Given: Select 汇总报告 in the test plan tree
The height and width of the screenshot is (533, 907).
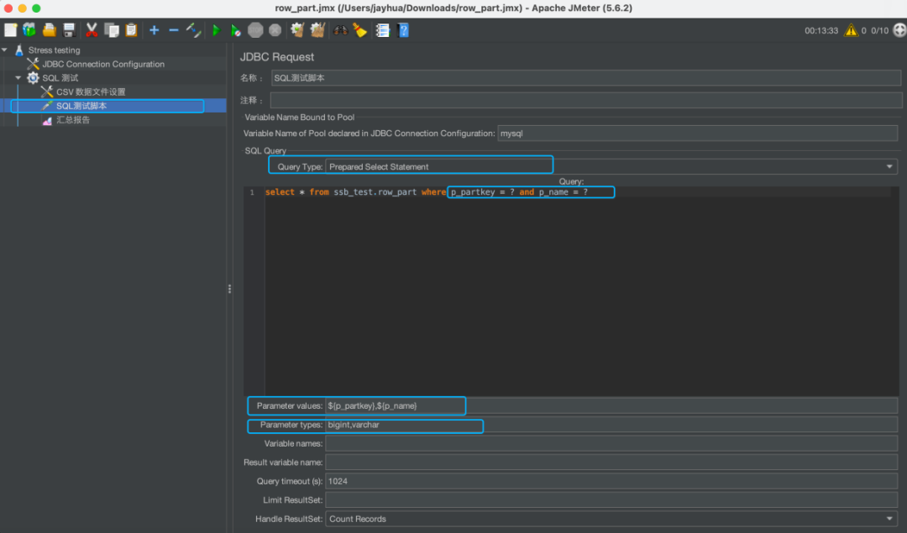Looking at the screenshot, I should point(72,120).
